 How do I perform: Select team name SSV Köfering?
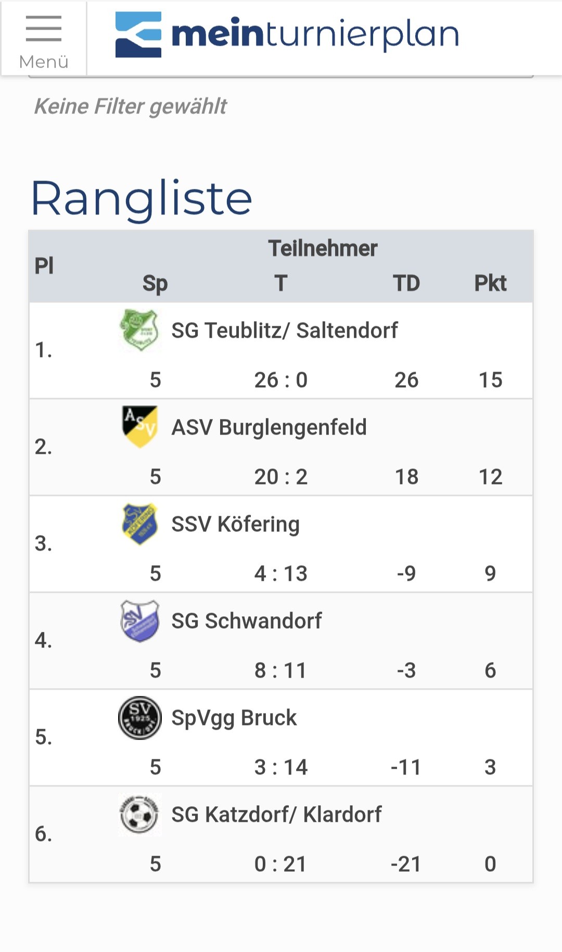pyautogui.click(x=235, y=524)
